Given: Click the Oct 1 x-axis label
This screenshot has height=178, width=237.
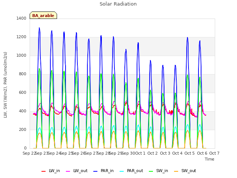Looking at the screenshot, I should coord(140,153).
